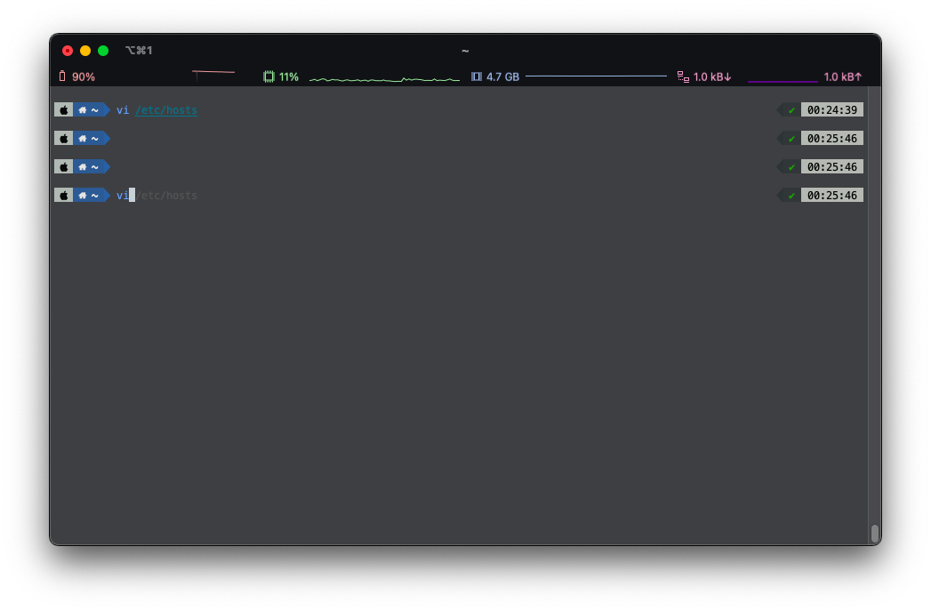This screenshot has height=611, width=931.
Task: Close the terminal window with red button
Action: [x=68, y=51]
